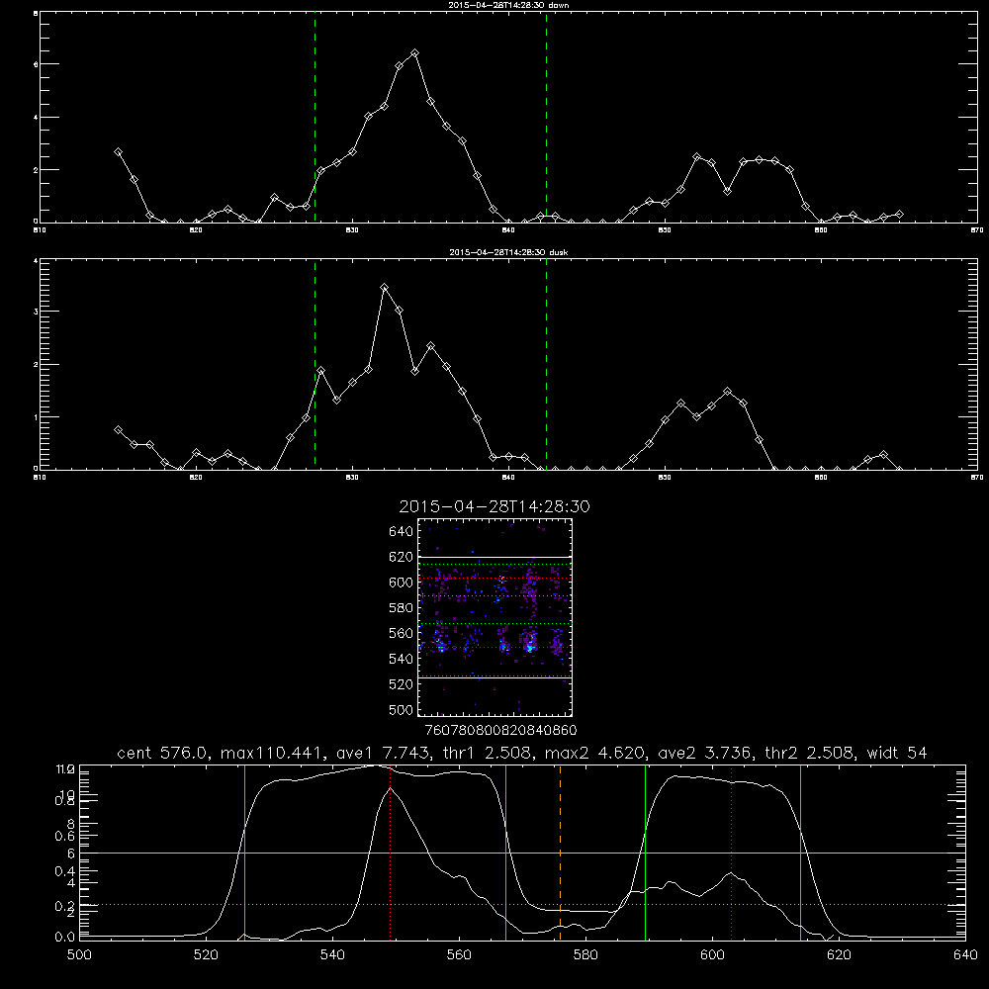
Task: Click the highest diamond marker in the dusk plot
Action: (384, 288)
